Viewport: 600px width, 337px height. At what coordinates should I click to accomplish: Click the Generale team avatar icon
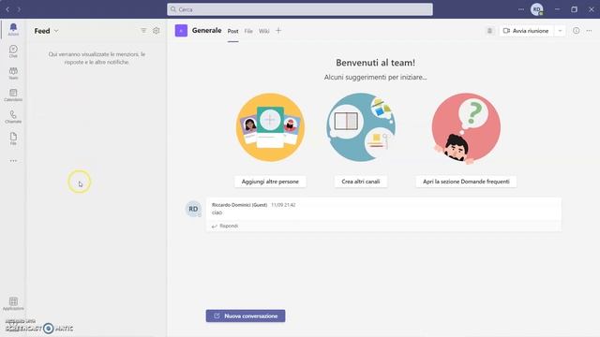pos(181,31)
